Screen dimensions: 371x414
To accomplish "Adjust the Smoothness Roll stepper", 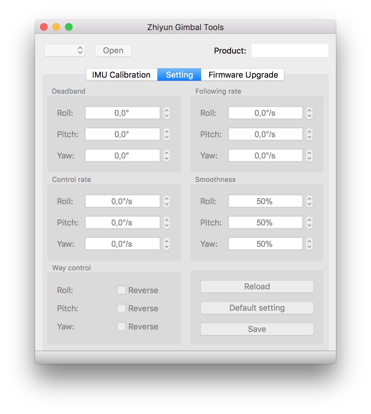I will click(x=309, y=201).
